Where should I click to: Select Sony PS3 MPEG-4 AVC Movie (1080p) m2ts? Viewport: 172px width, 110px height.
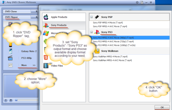coord(114,45)
